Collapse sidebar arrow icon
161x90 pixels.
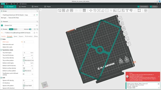click(41, 9)
